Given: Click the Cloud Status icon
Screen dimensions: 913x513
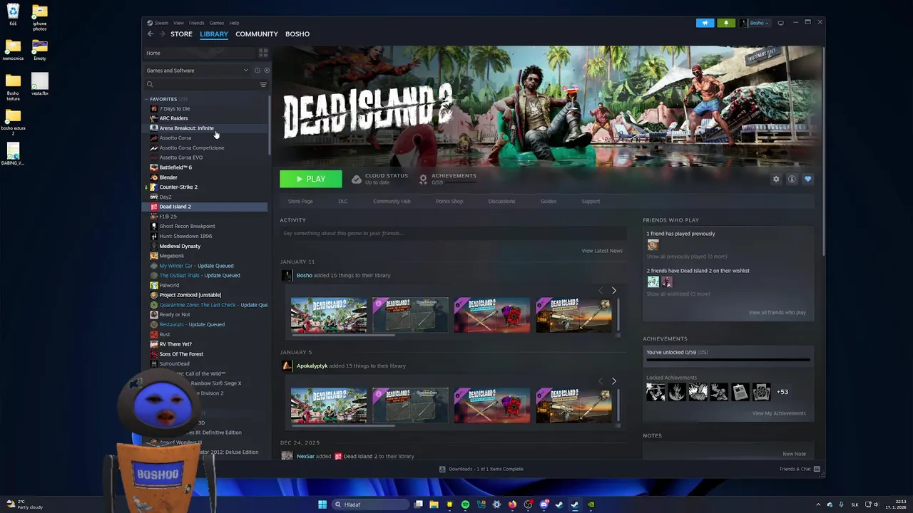Looking at the screenshot, I should coord(357,179).
